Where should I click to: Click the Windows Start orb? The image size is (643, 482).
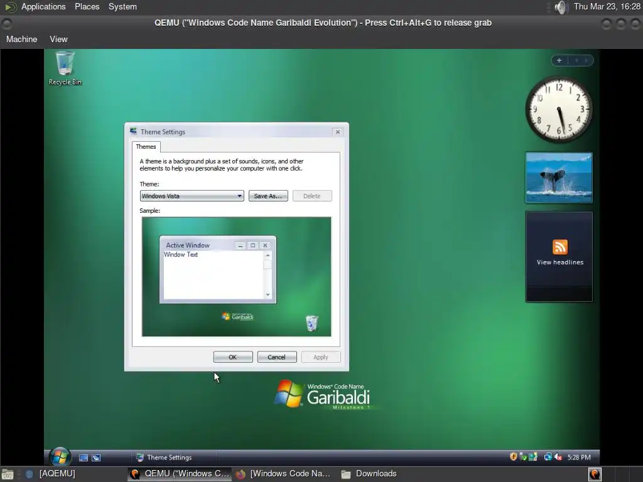60,457
